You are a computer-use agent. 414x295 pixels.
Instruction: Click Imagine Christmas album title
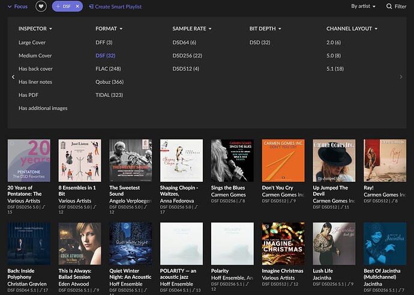coord(283,271)
